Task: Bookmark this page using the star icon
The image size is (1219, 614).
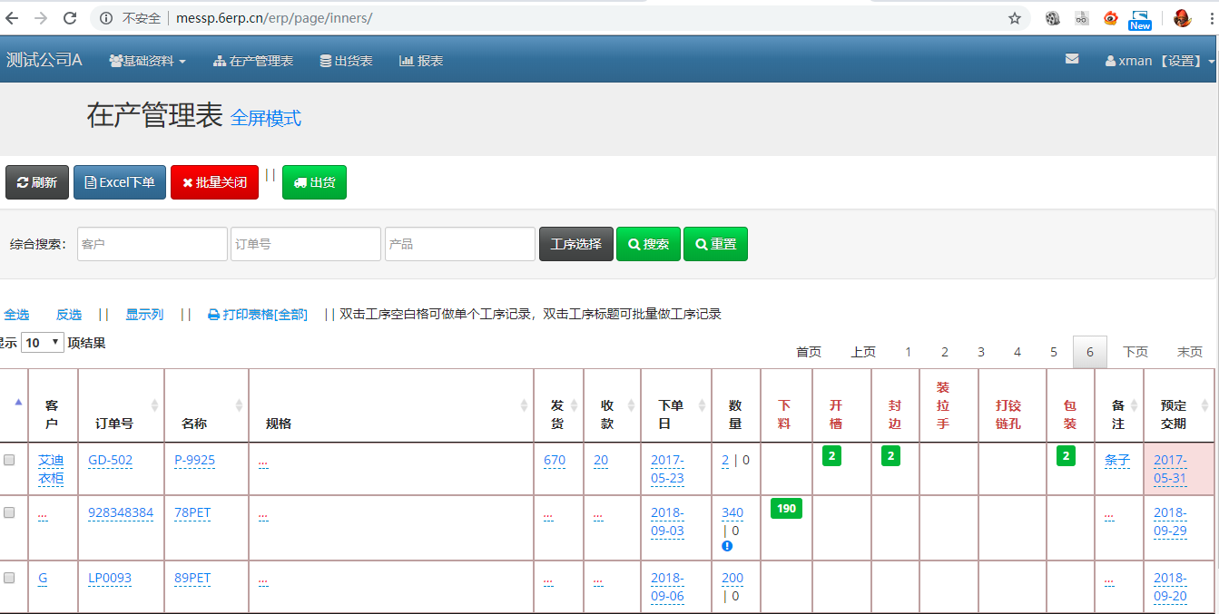Action: tap(1015, 18)
